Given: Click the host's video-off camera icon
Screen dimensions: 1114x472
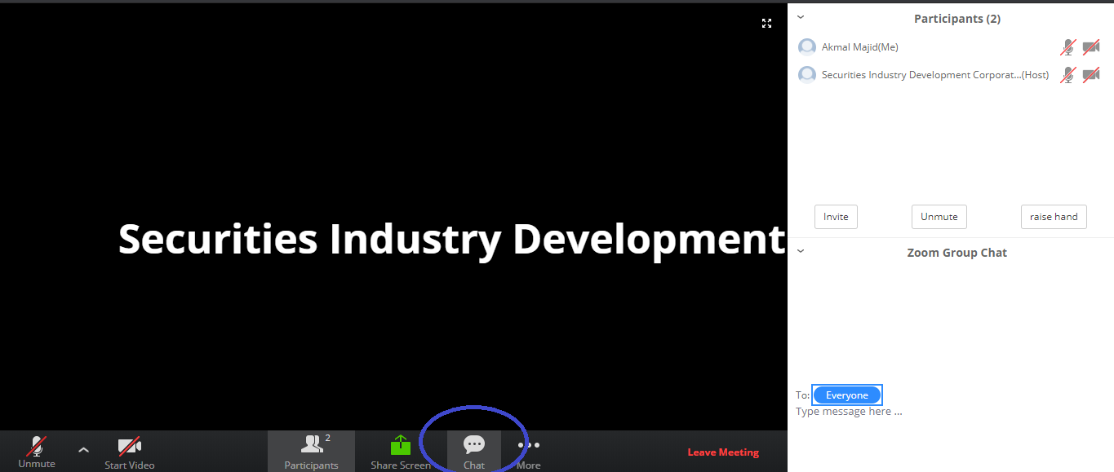Looking at the screenshot, I should click(x=1091, y=75).
